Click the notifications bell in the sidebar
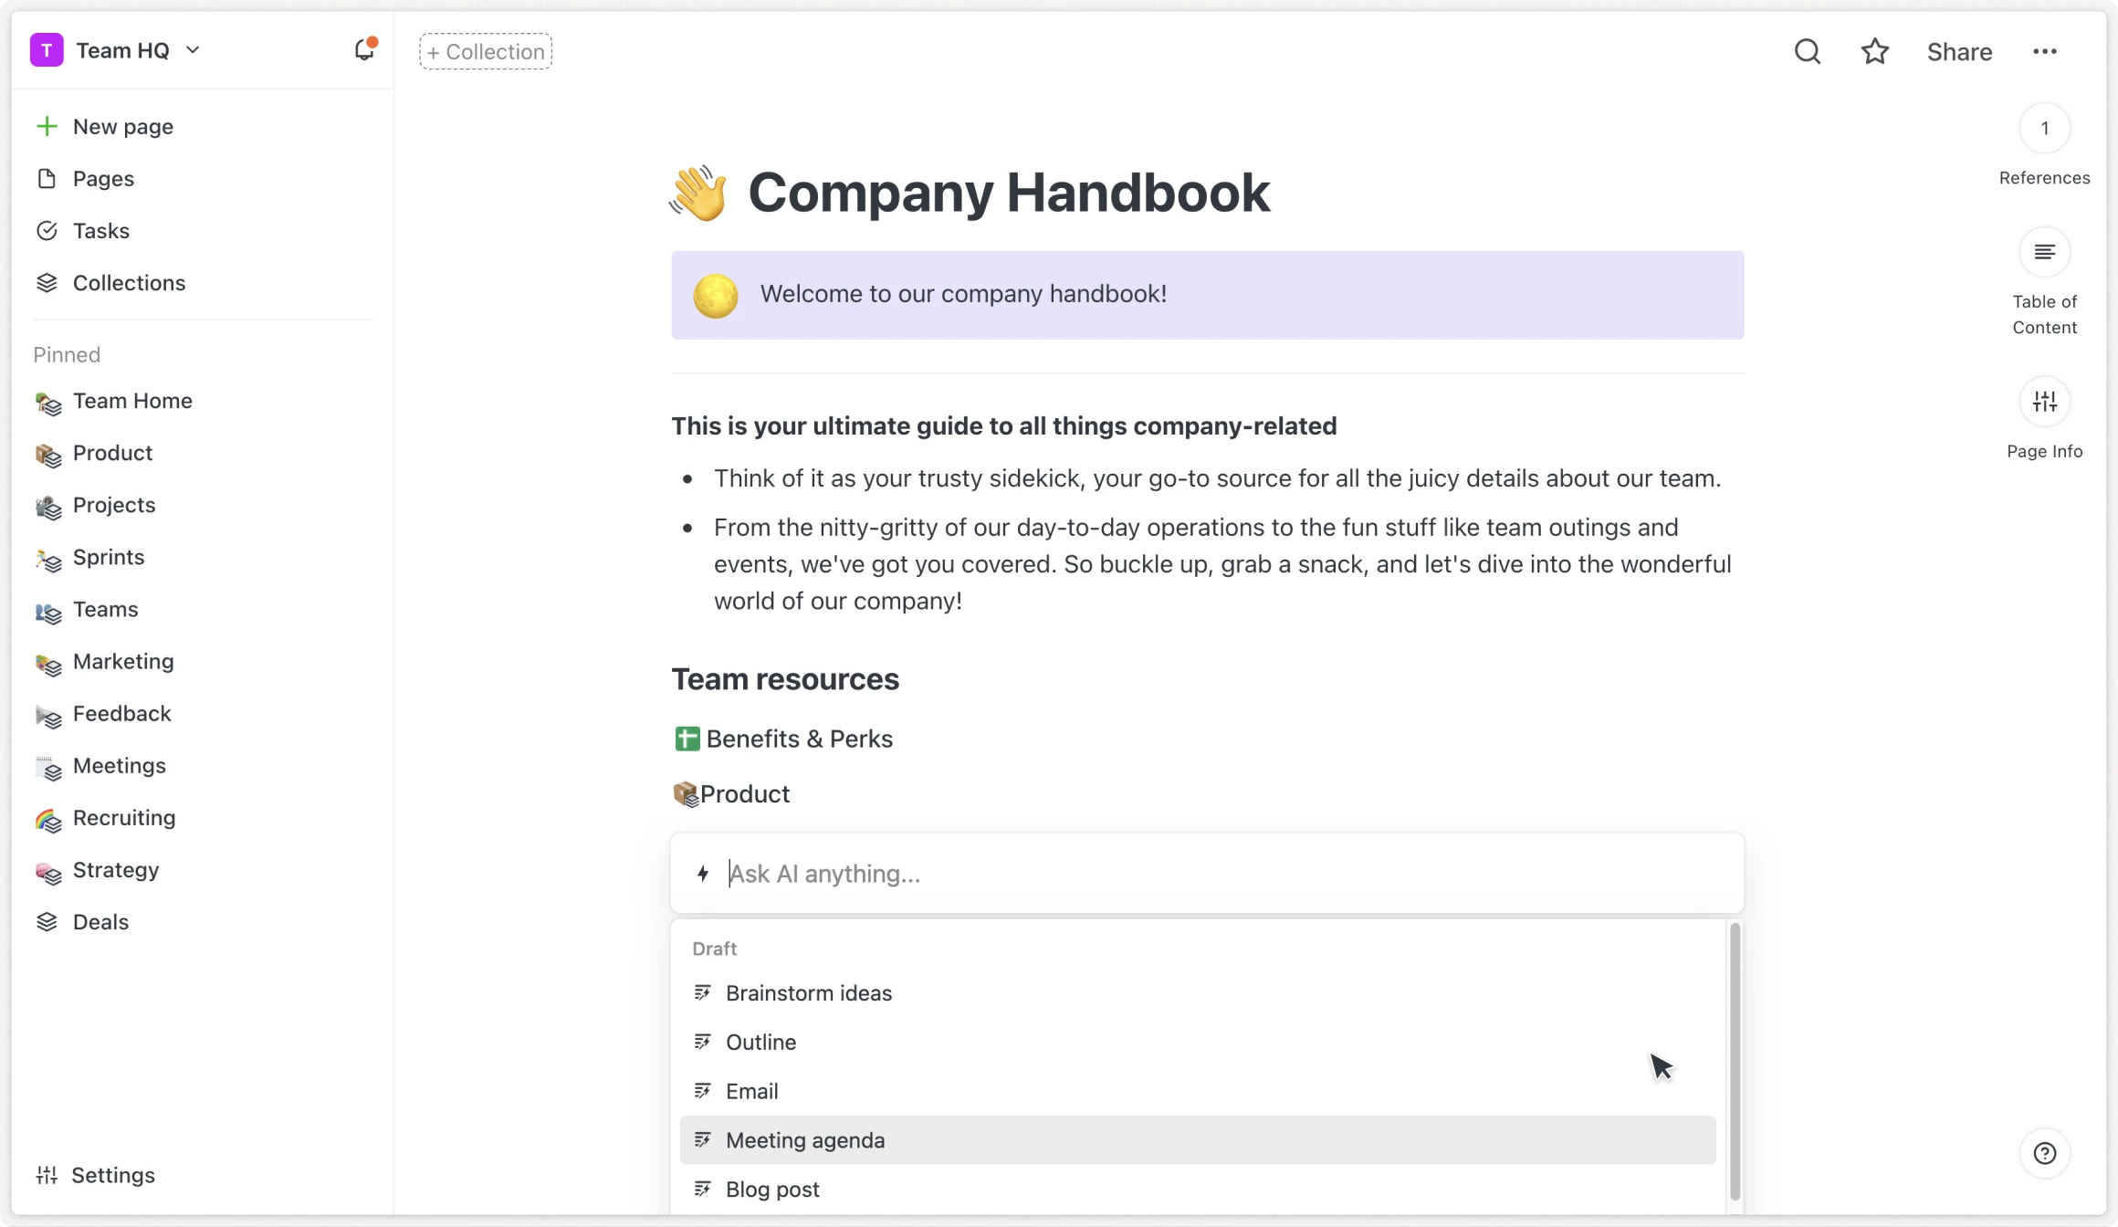This screenshot has width=2118, height=1227. coord(362,50)
